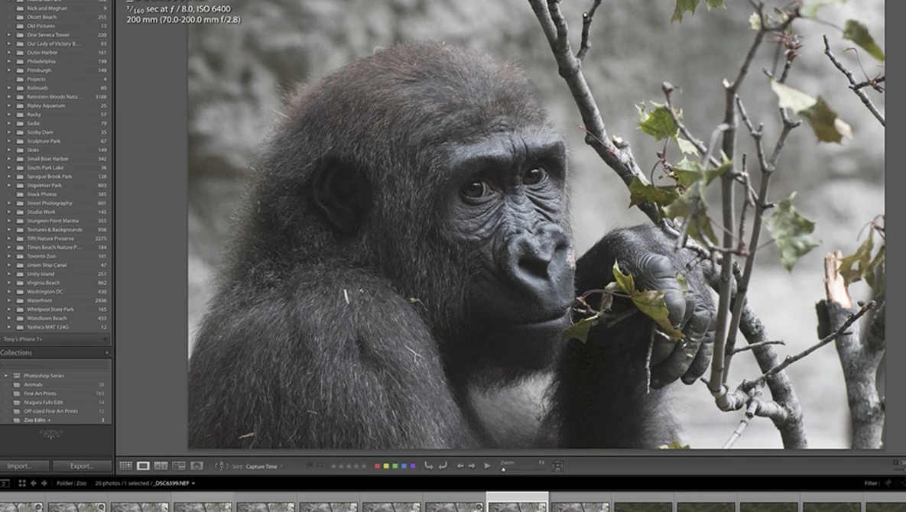Viewport: 906px width, 512px height.
Task: Click the frame icon right of Zoom slider
Action: pyautogui.click(x=557, y=466)
